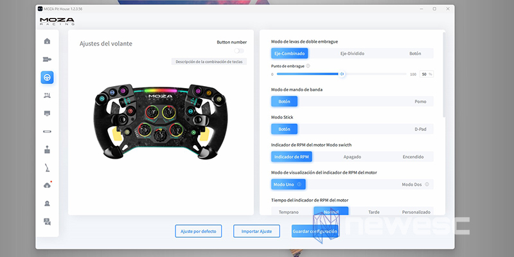Screen dimensions: 514x257
Task: Open the wheel base motor settings icon
Action: point(47,59)
